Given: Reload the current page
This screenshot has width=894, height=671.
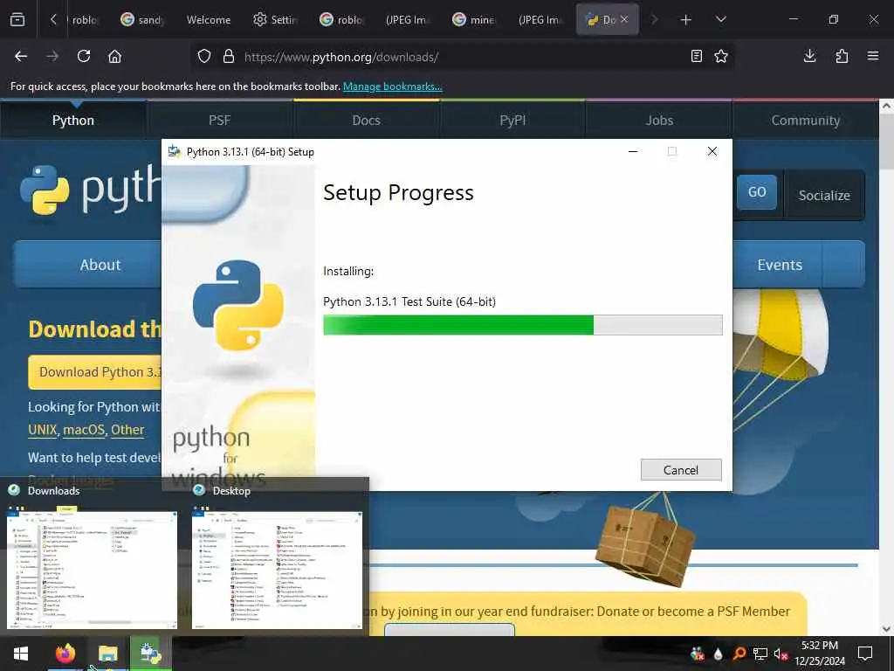Looking at the screenshot, I should (x=84, y=57).
